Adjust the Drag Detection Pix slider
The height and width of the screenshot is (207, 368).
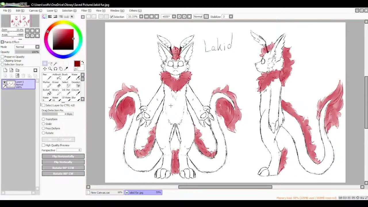[57, 114]
